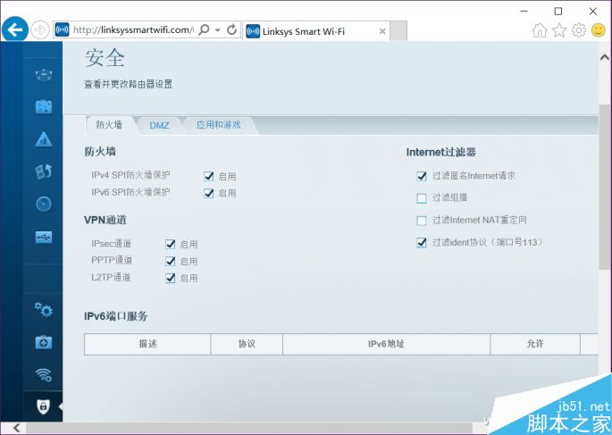This screenshot has width=612, height=435.
Task: Click vertical scrollbar up arrow
Action: (605, 57)
